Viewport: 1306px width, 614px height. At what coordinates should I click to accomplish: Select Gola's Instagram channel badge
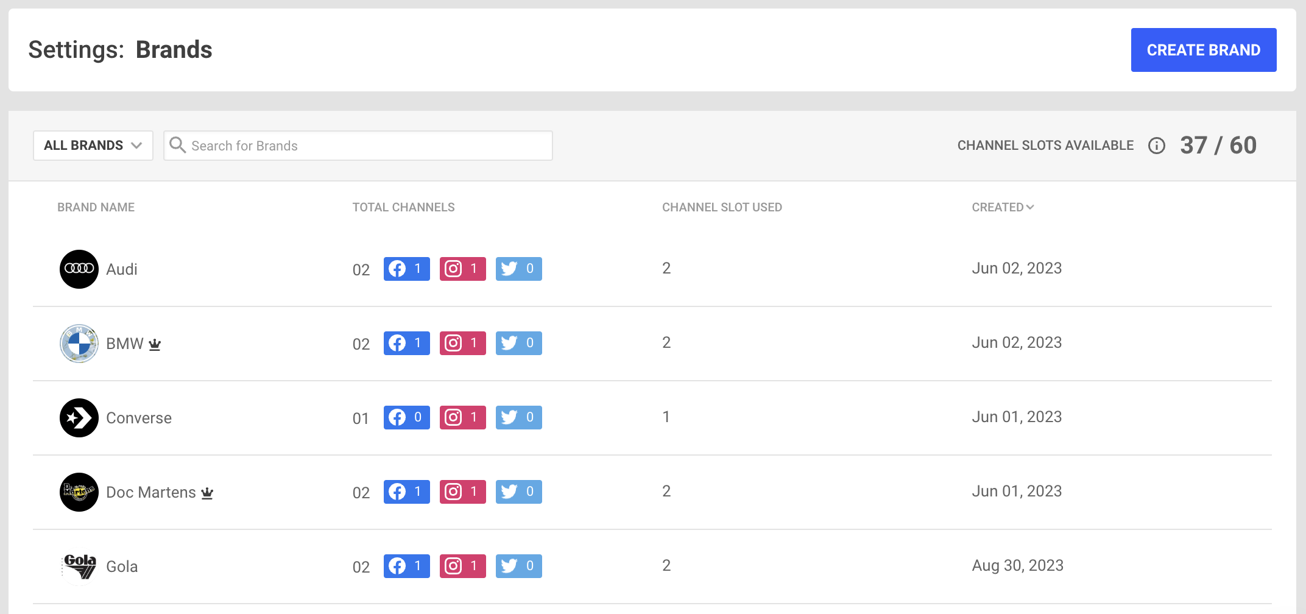[463, 566]
